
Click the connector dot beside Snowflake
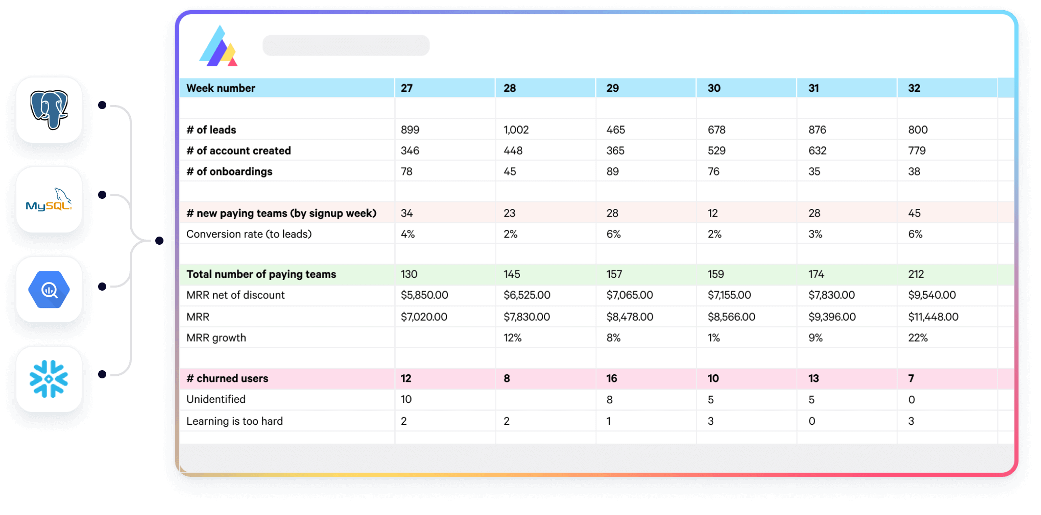pyautogui.click(x=102, y=374)
